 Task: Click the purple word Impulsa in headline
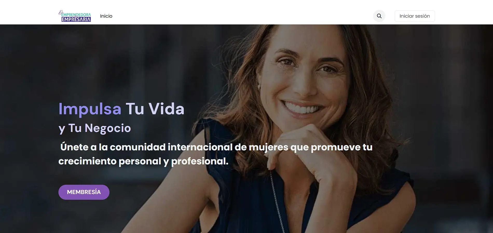(x=90, y=109)
